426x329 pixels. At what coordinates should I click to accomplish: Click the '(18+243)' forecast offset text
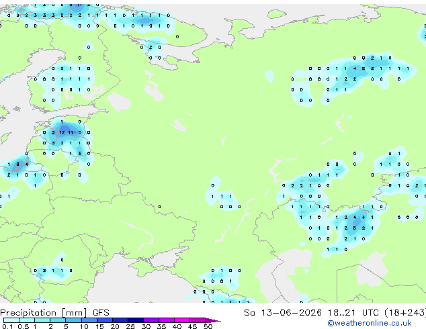click(405, 313)
